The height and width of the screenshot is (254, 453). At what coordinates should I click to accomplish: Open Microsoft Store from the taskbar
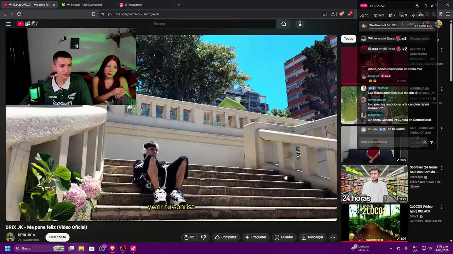pyautogui.click(x=92, y=248)
